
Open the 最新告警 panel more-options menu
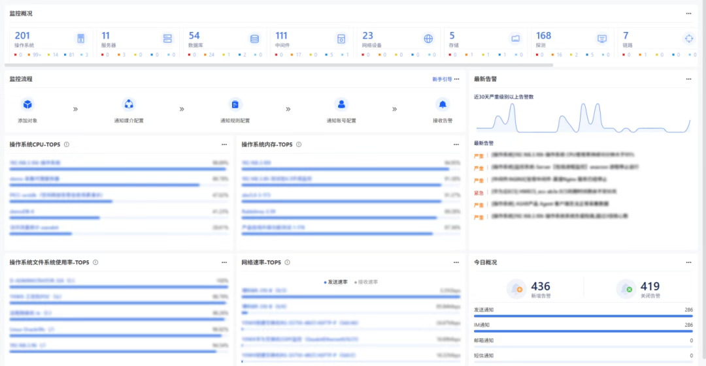coord(688,79)
